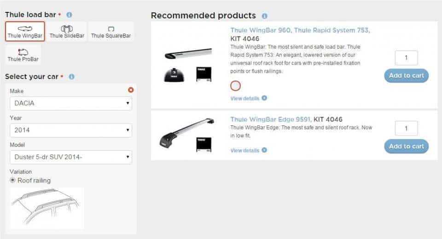
Task: Pick the Thule SquareBar load bar
Action: [110, 32]
